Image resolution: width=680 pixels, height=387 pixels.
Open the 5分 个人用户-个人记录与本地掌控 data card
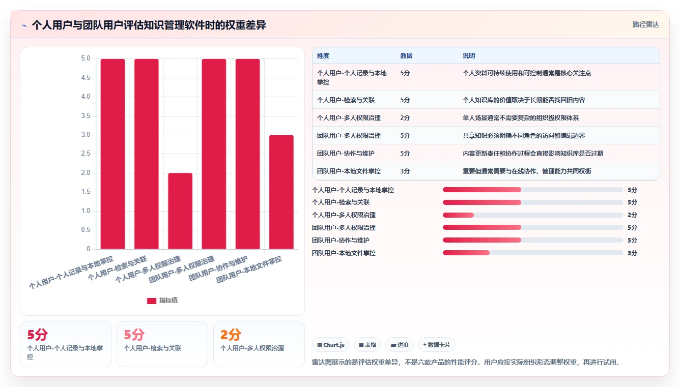(66, 344)
